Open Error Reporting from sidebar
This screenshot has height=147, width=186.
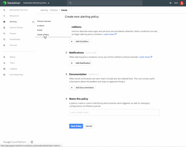coord(16,75)
